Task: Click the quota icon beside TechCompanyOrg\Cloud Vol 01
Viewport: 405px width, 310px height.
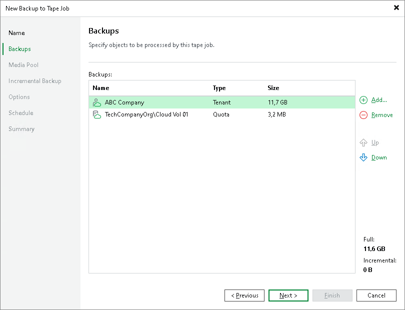Action: [97, 114]
